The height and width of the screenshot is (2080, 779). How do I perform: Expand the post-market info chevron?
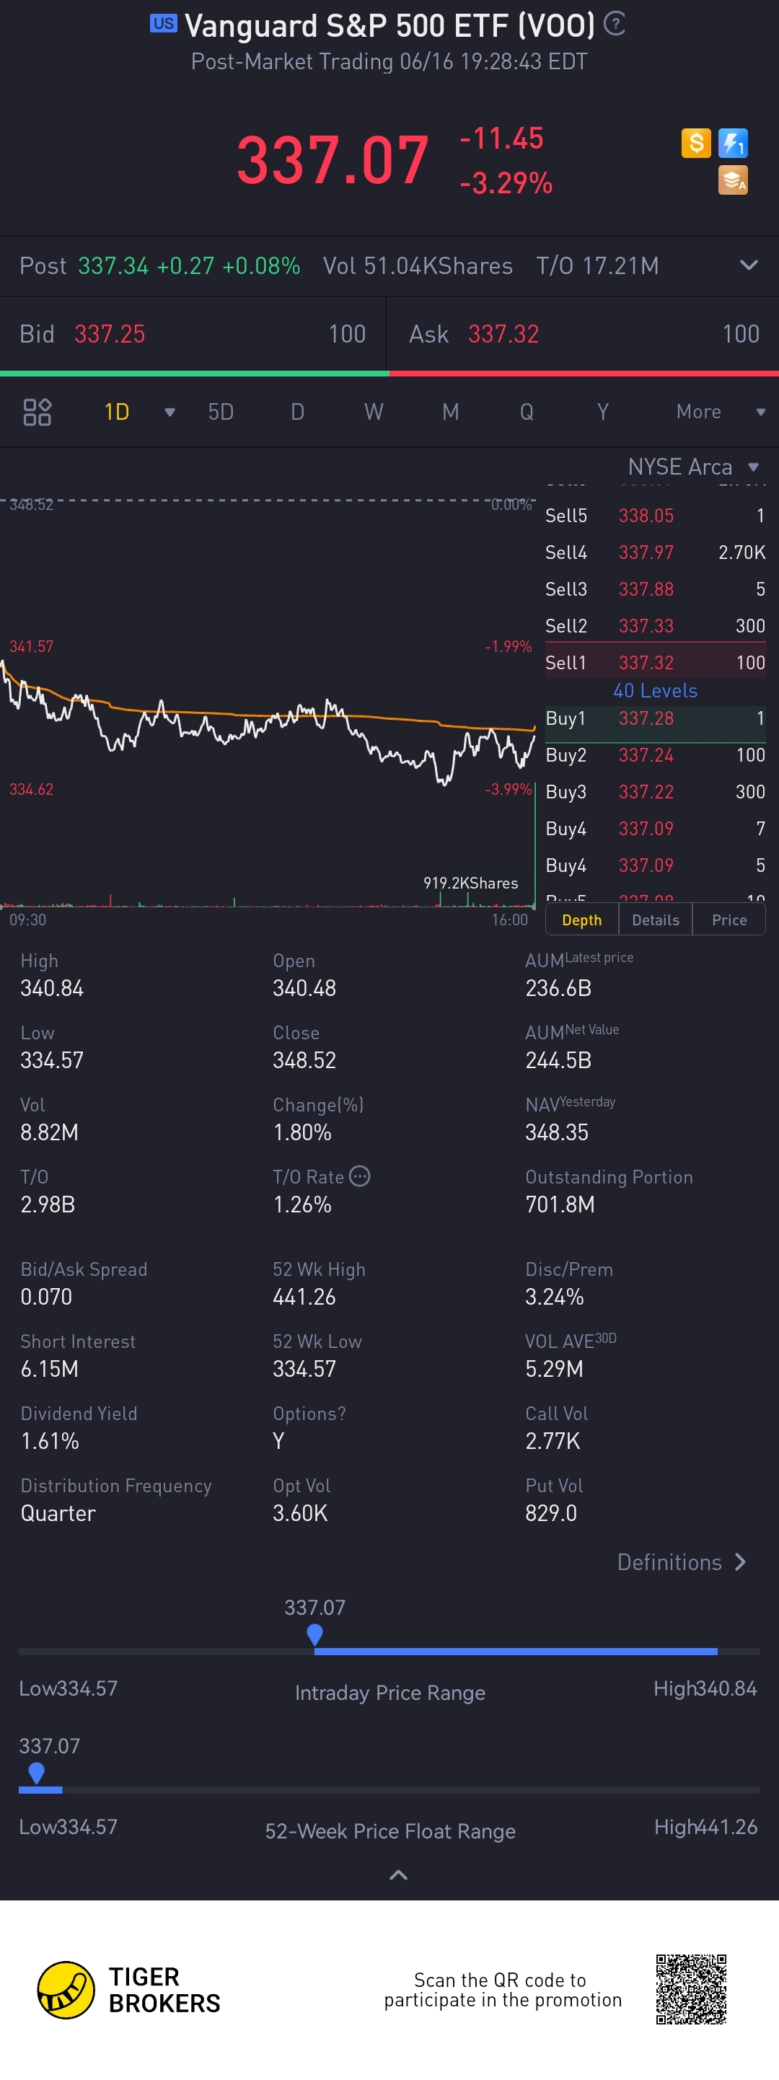pos(748,265)
